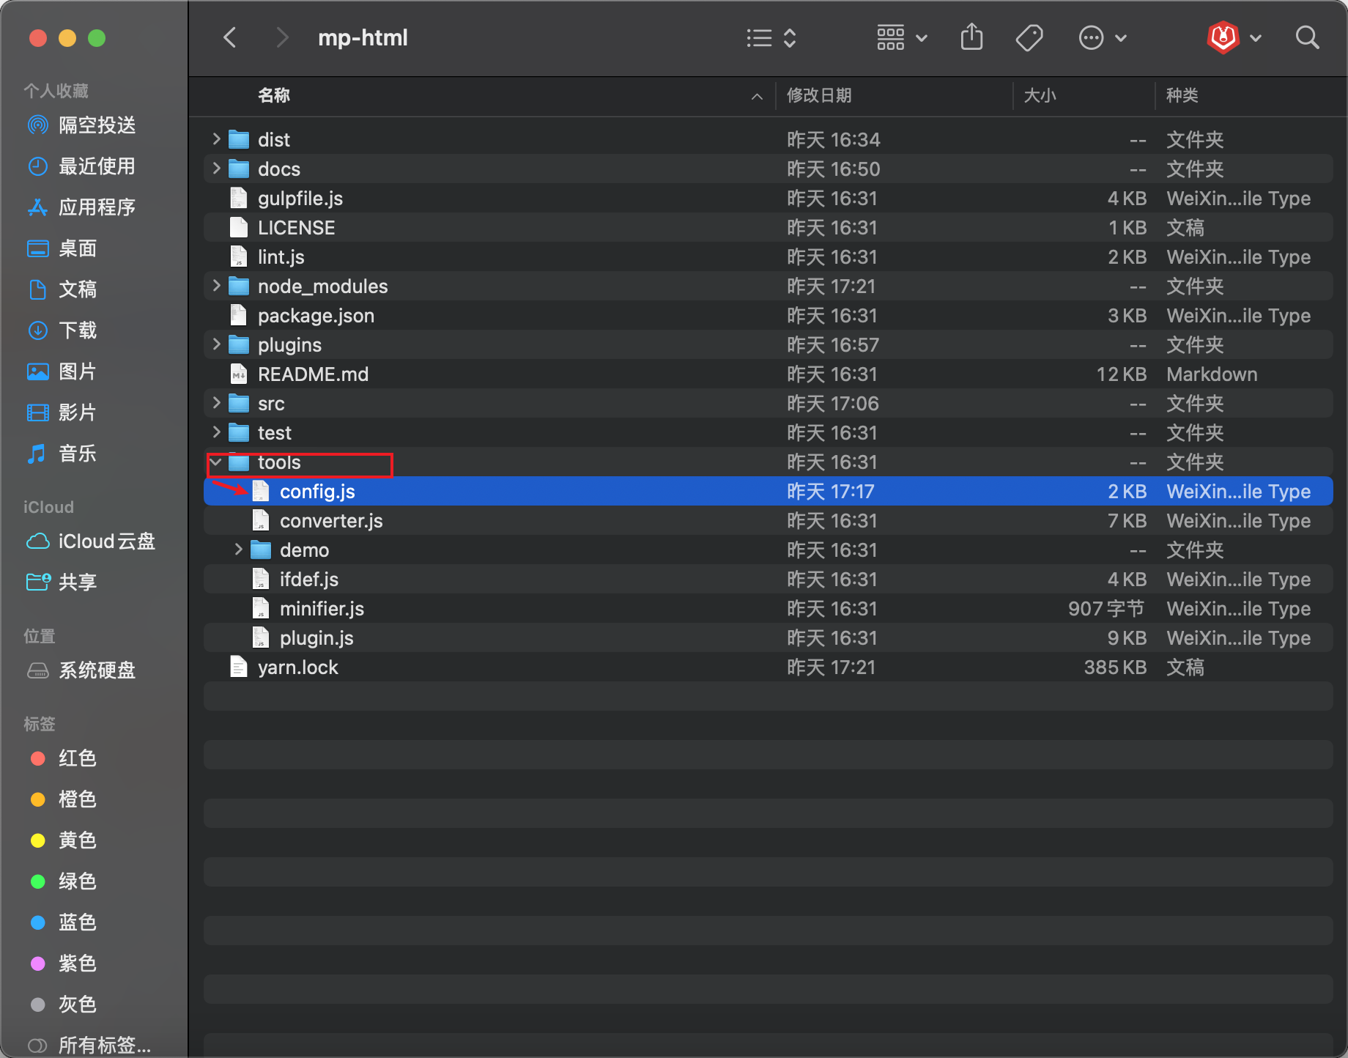
Task: Select the node_modules folder icon
Action: (239, 286)
